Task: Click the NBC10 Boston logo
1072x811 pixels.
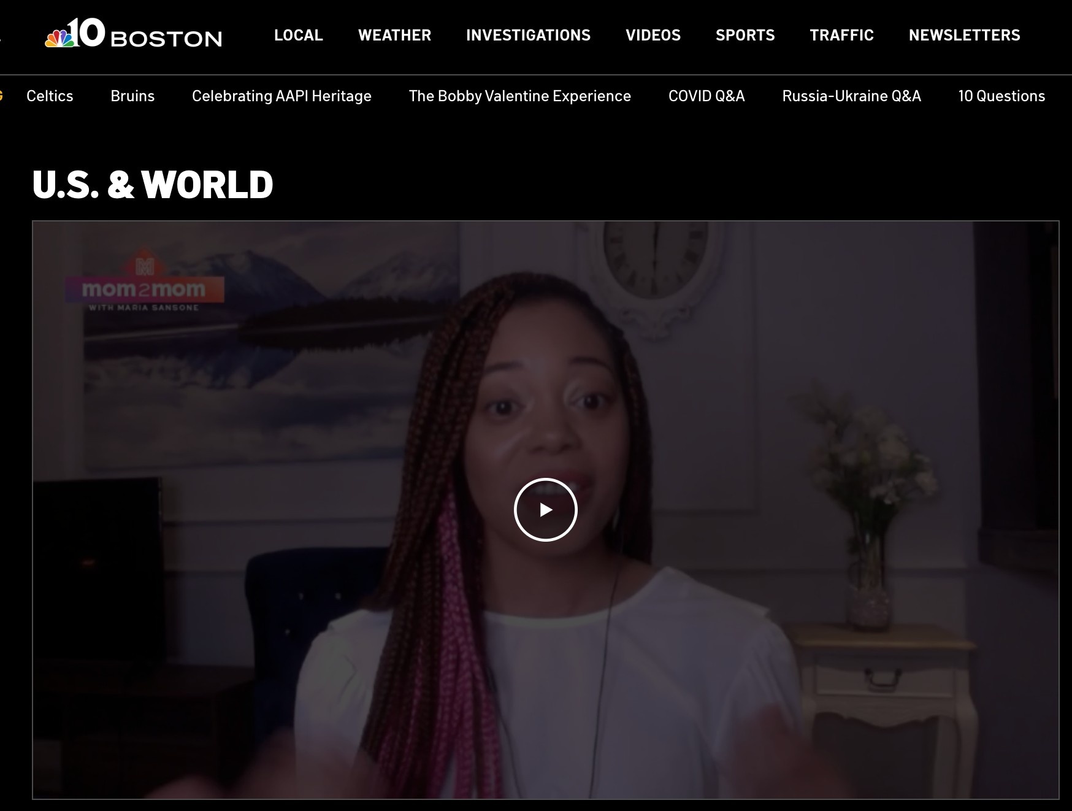Action: tap(134, 34)
